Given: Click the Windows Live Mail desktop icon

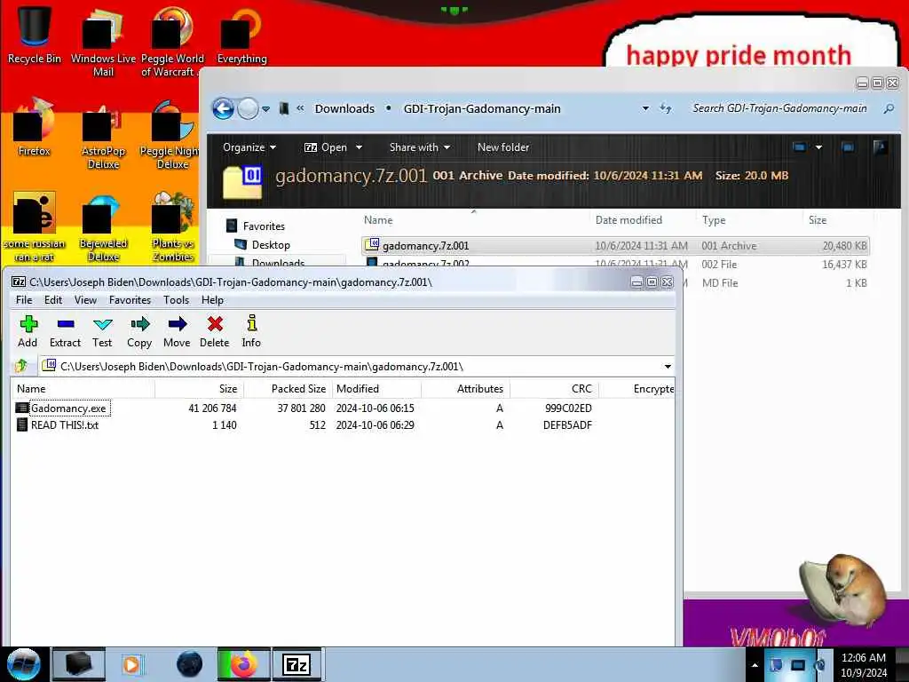Looking at the screenshot, I should [103, 42].
